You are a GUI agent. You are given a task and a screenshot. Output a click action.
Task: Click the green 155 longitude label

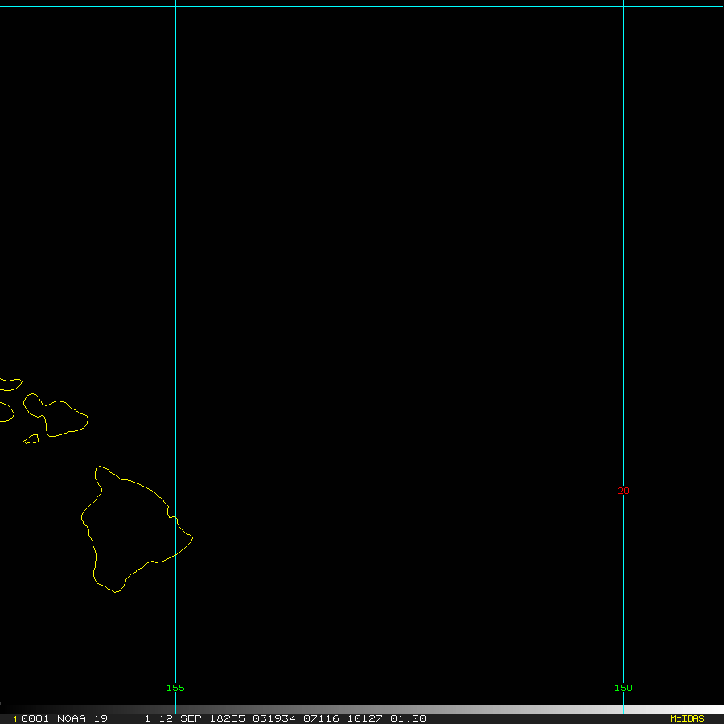pyautogui.click(x=175, y=688)
